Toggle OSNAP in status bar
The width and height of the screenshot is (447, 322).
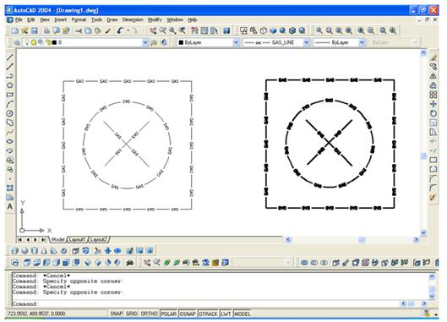[x=188, y=314]
